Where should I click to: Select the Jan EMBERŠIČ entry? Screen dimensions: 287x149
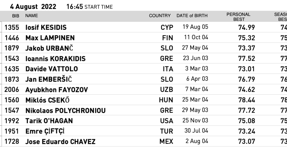coord(49,79)
